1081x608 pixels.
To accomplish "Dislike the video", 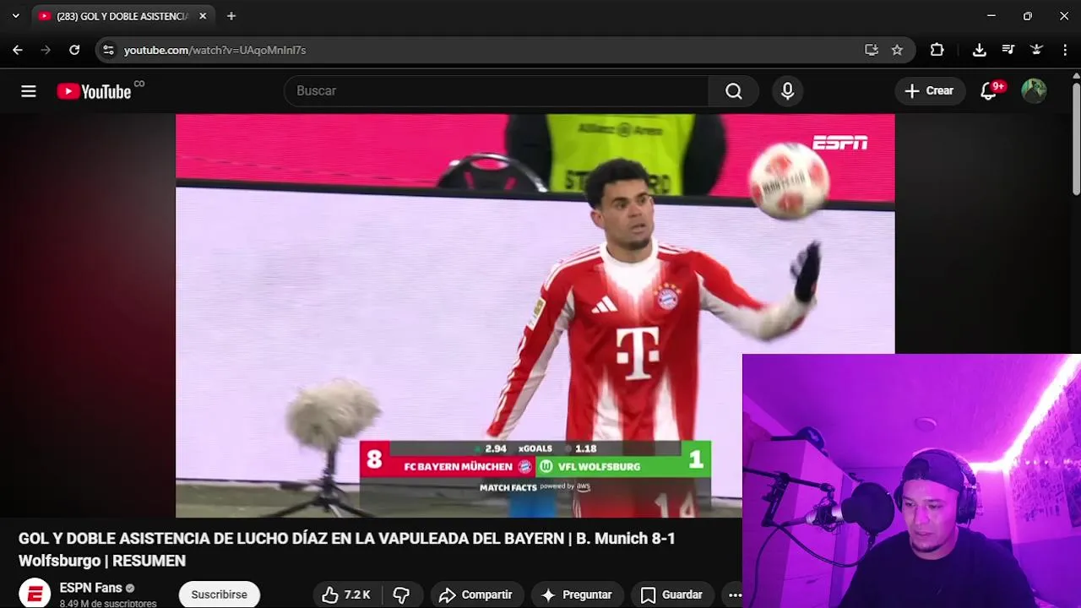I will (402, 594).
